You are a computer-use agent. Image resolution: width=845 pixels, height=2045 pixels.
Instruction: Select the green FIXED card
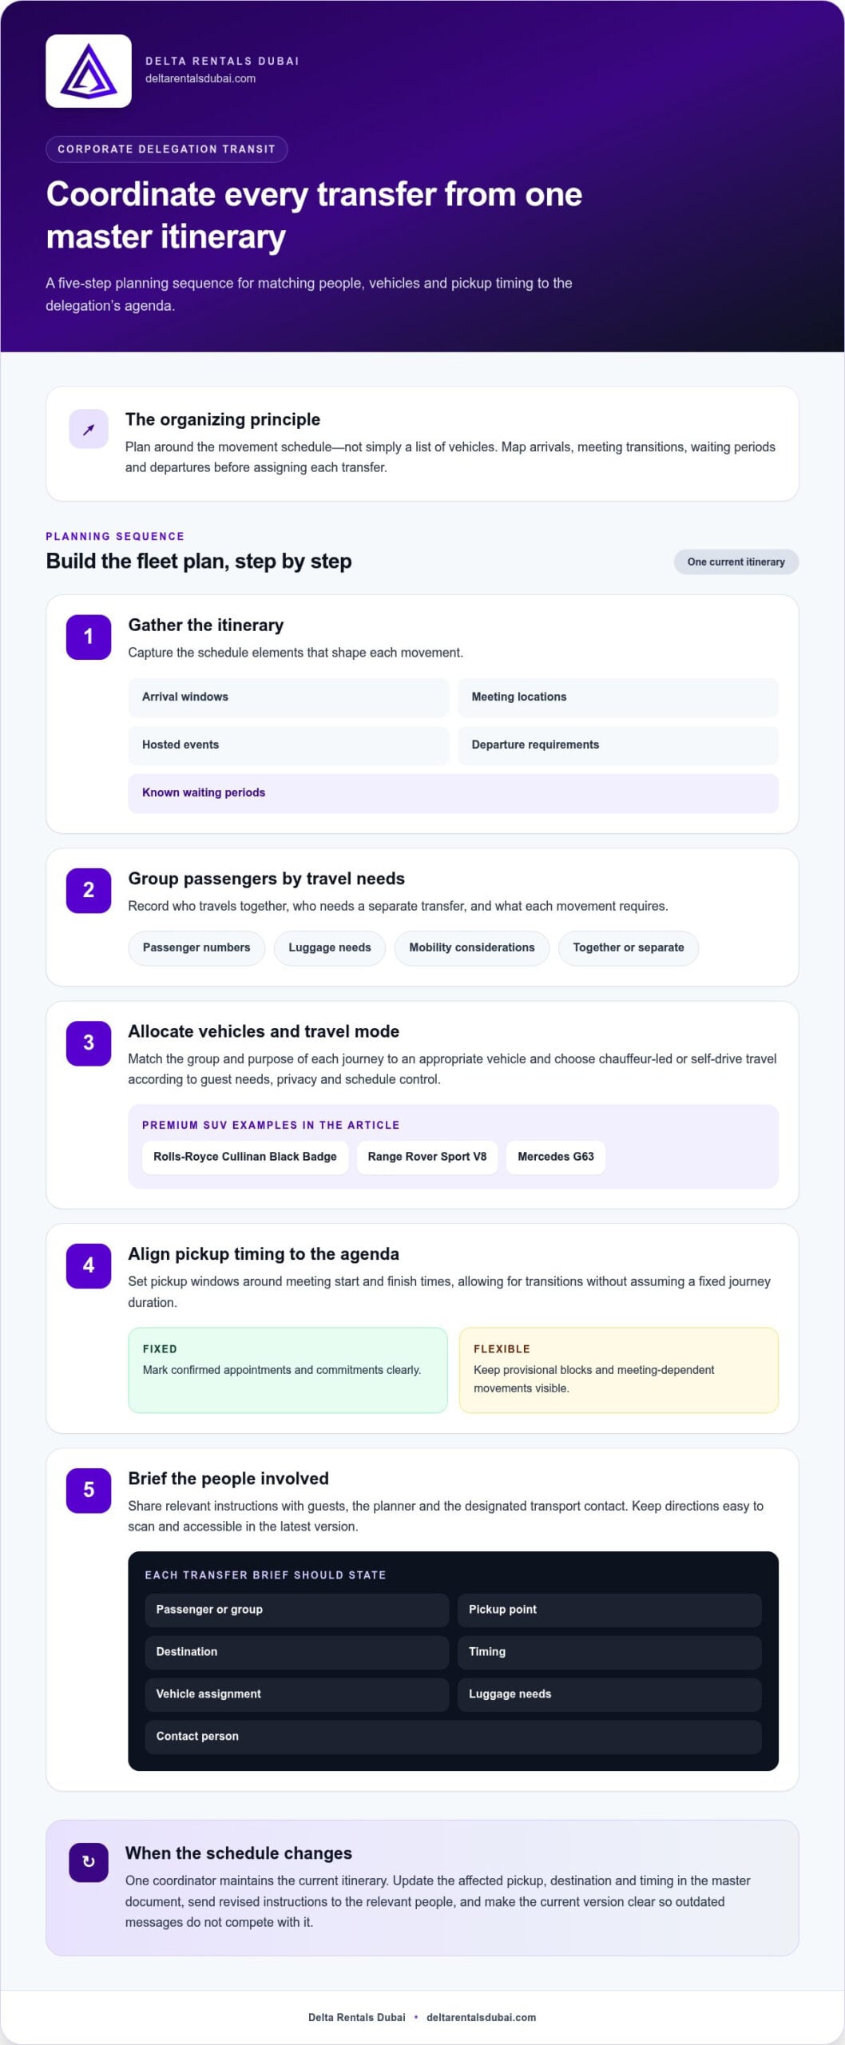[x=288, y=1370]
